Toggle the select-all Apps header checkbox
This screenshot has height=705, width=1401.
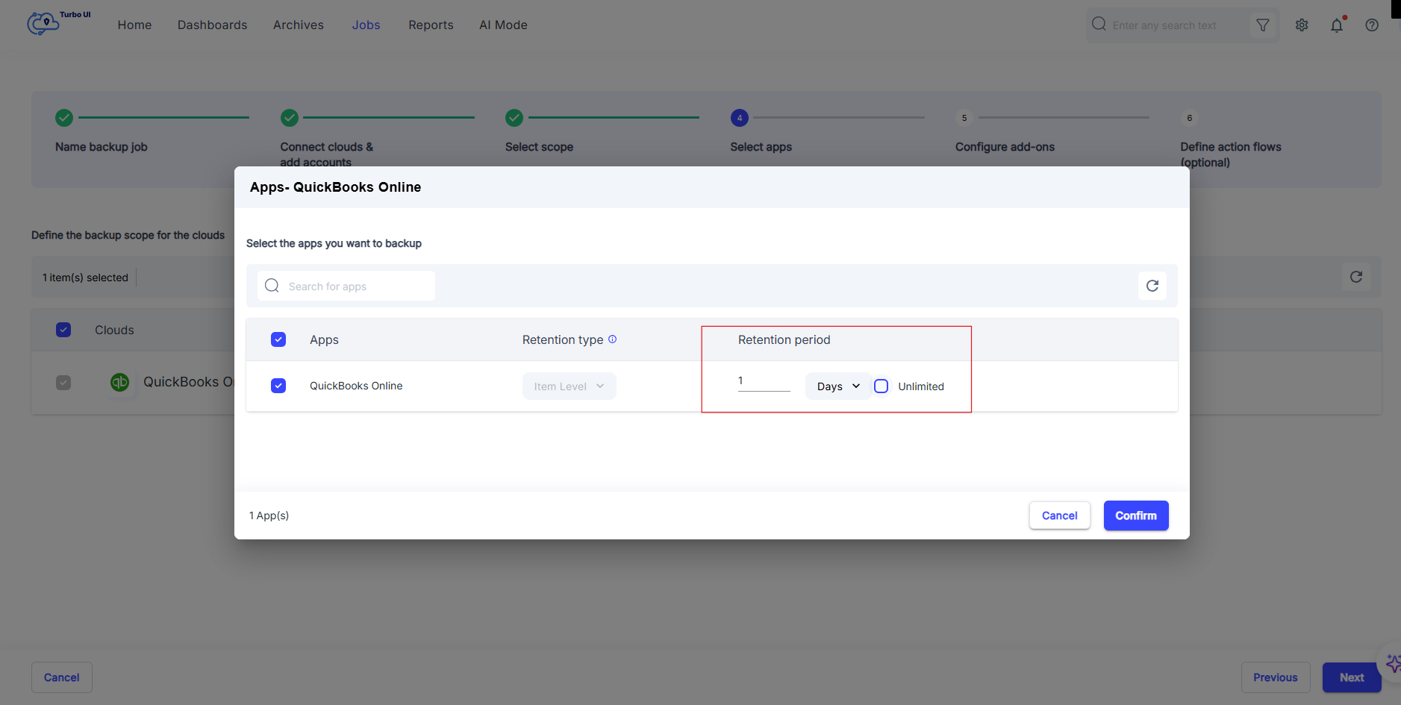[278, 339]
